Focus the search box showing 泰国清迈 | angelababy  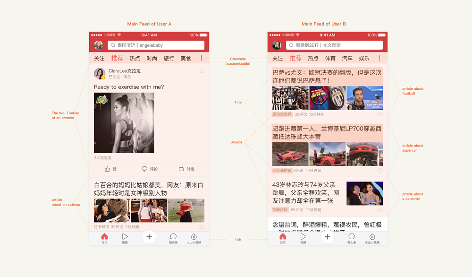(156, 45)
